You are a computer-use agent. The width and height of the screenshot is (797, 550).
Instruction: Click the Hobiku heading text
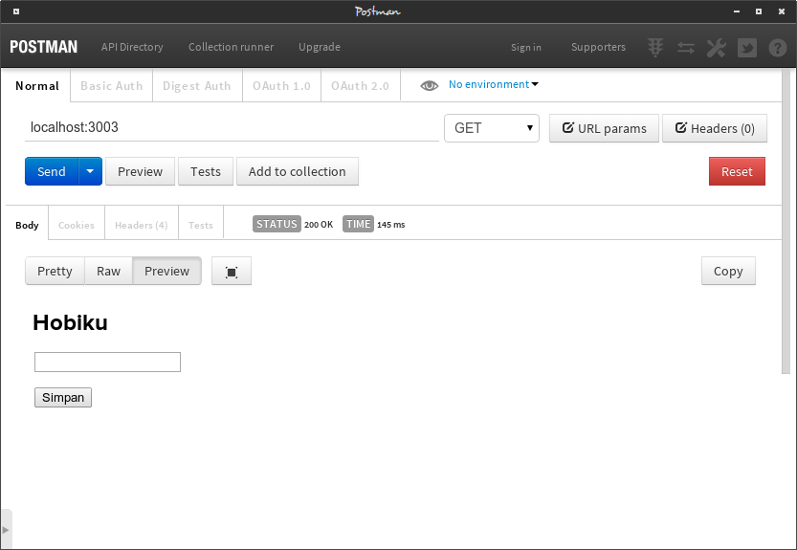[x=70, y=322]
